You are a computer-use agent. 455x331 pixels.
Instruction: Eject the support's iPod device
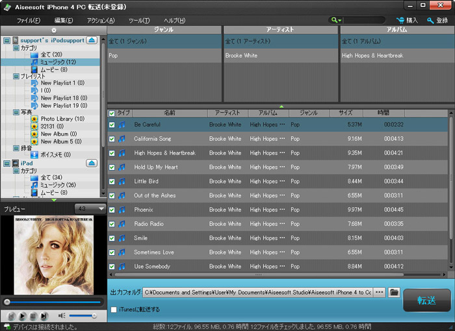92,40
